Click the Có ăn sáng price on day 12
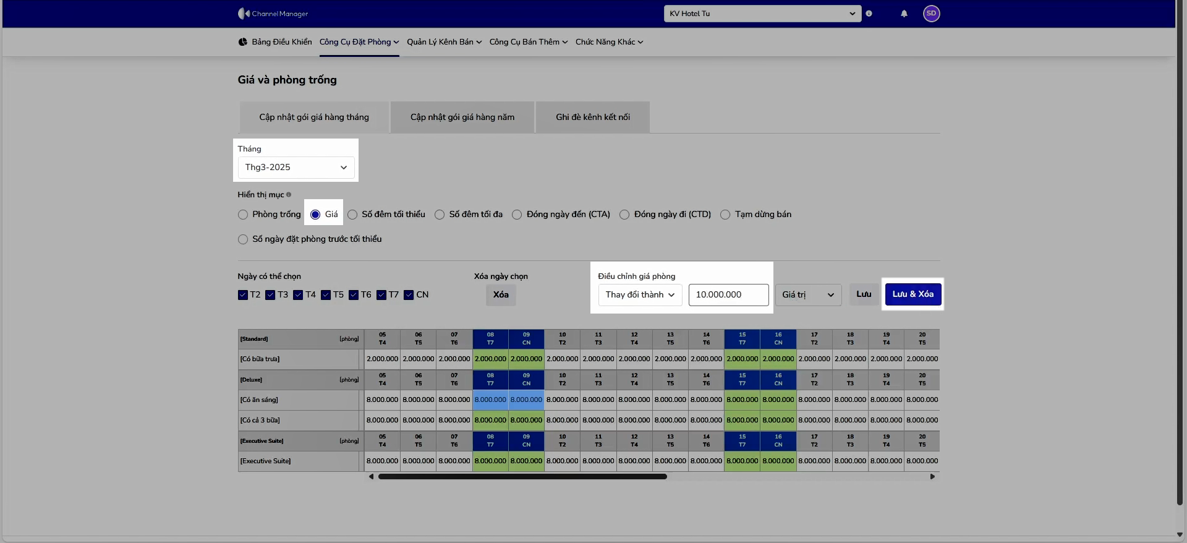 (x=634, y=400)
